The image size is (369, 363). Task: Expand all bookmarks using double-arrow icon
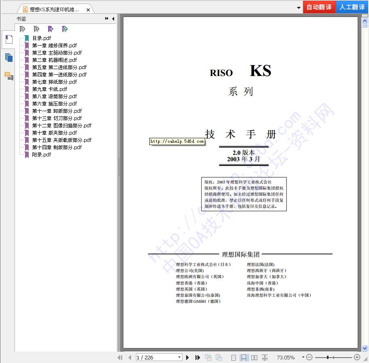pos(106,19)
